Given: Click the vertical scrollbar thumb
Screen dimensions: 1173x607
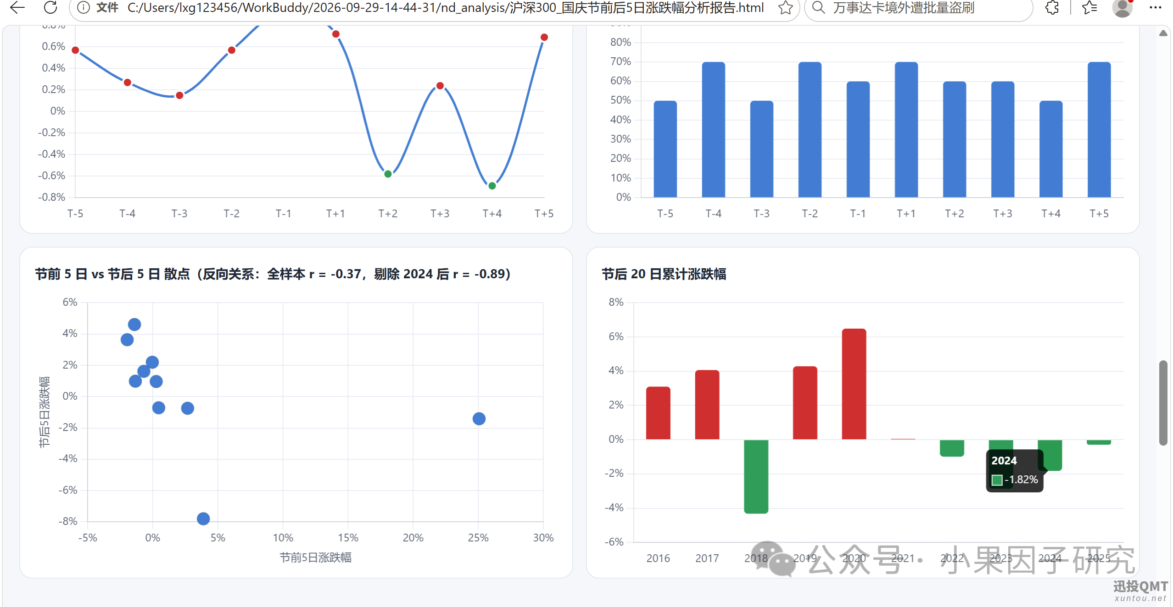Looking at the screenshot, I should (1163, 403).
